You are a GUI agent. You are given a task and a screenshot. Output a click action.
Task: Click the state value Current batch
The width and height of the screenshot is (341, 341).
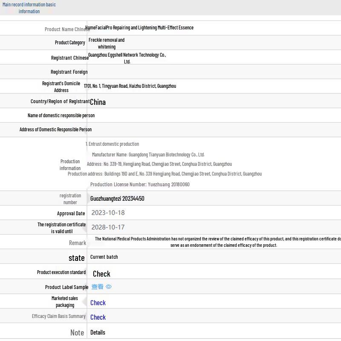click(x=104, y=257)
